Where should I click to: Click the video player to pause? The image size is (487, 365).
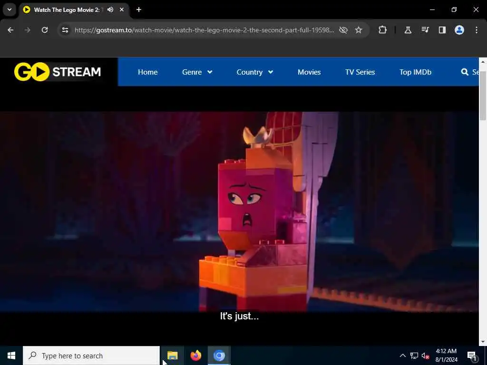(x=239, y=211)
